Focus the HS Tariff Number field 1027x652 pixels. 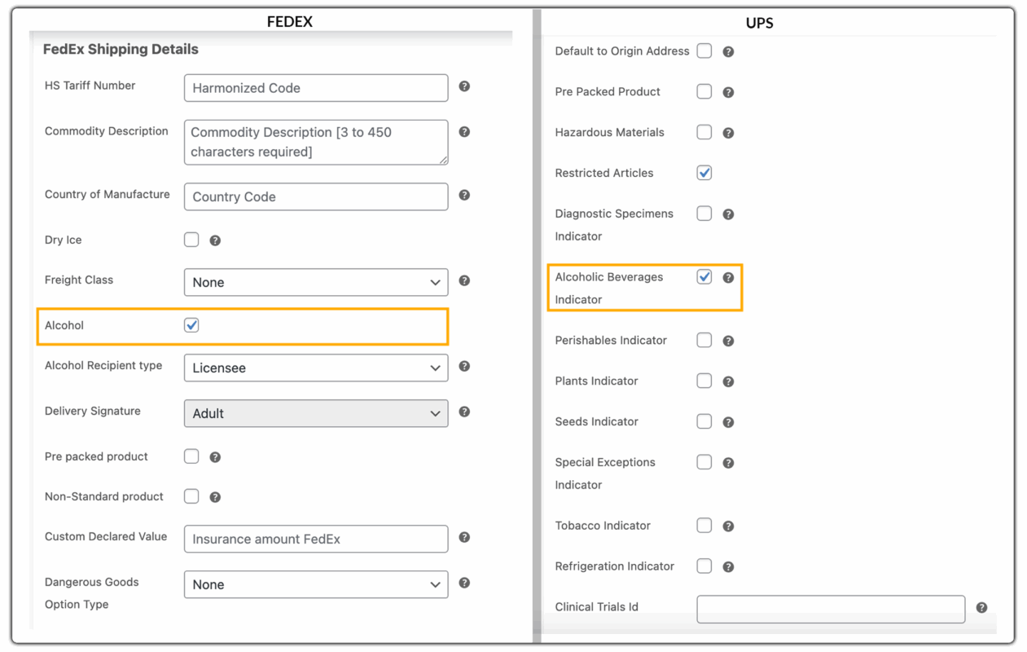pyautogui.click(x=316, y=88)
